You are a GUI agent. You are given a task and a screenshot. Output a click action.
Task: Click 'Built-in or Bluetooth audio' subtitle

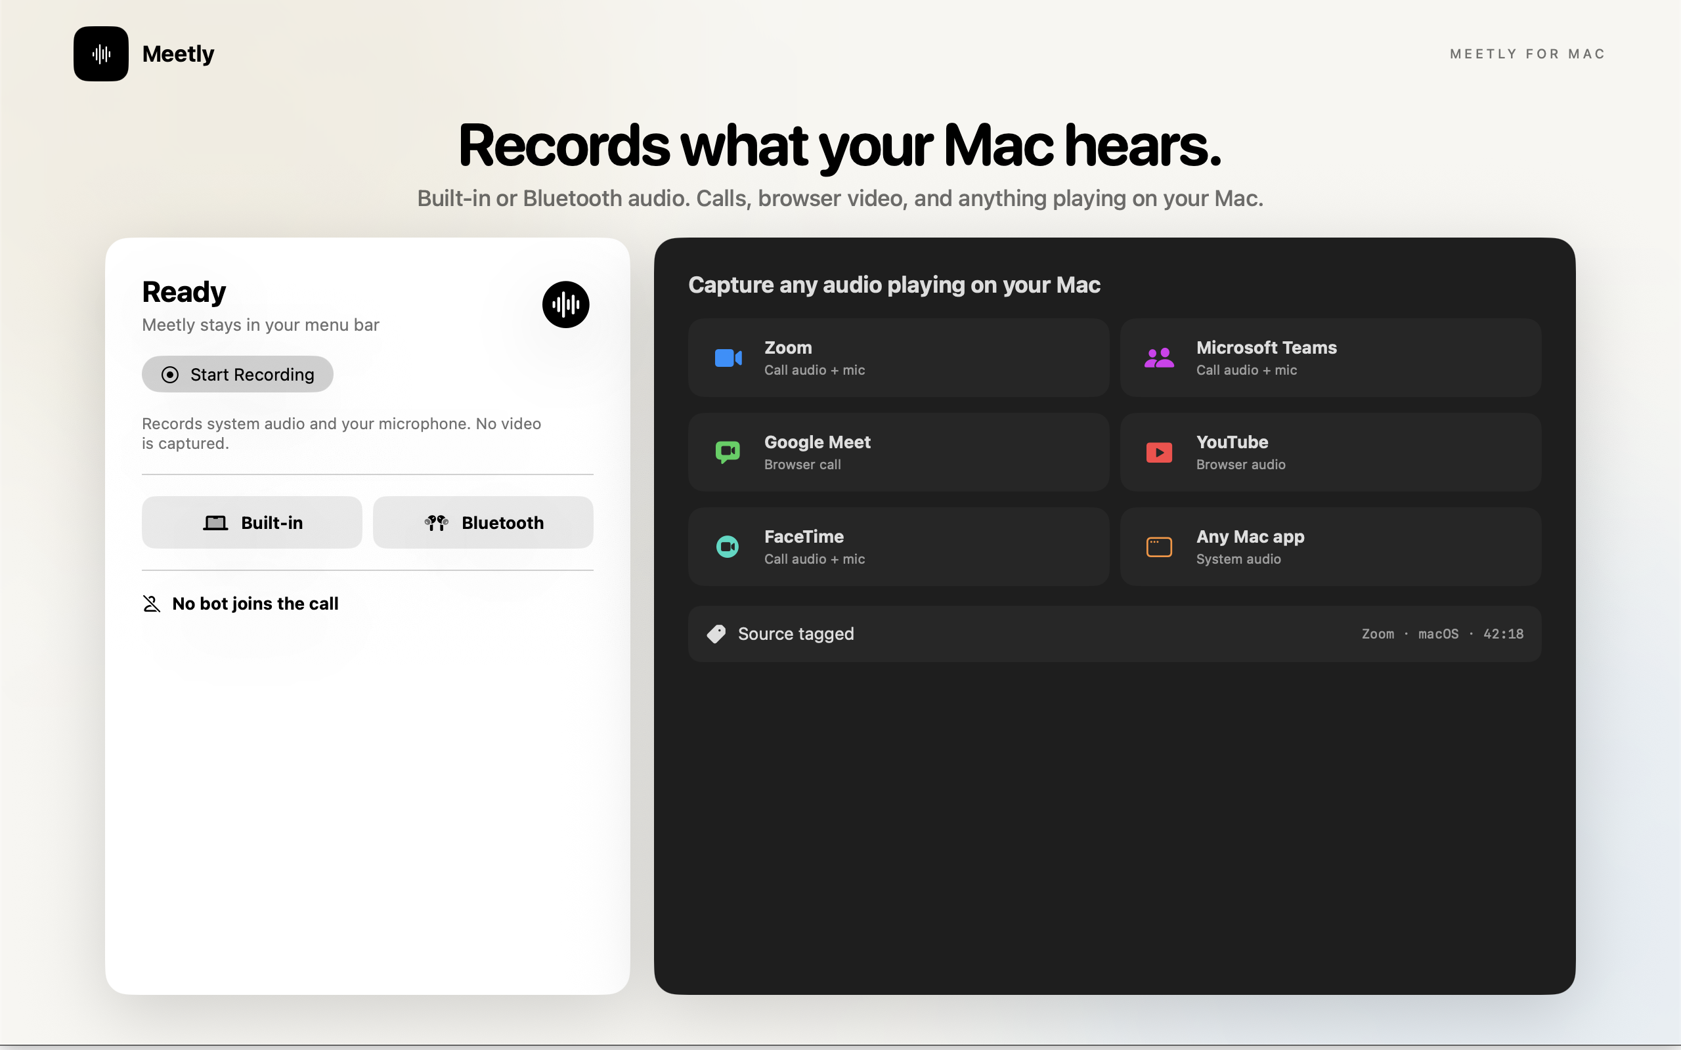840,199
